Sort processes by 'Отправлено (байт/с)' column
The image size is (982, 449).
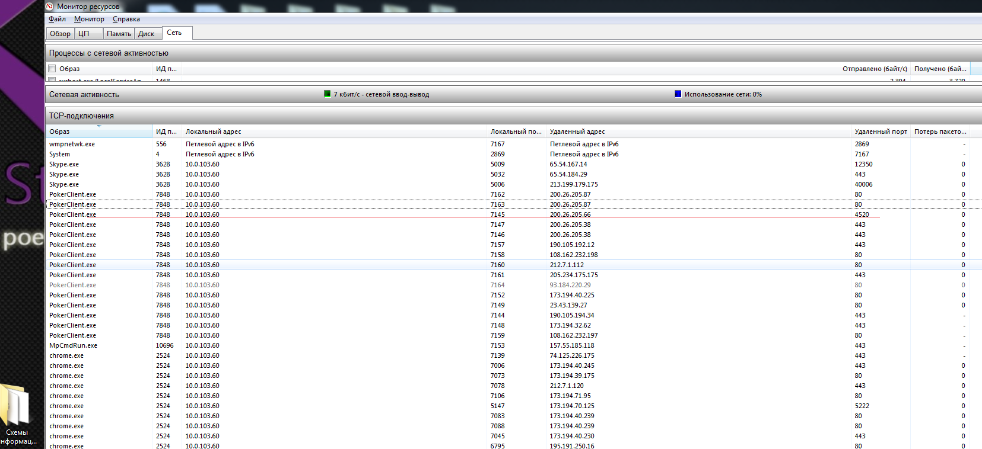[875, 69]
